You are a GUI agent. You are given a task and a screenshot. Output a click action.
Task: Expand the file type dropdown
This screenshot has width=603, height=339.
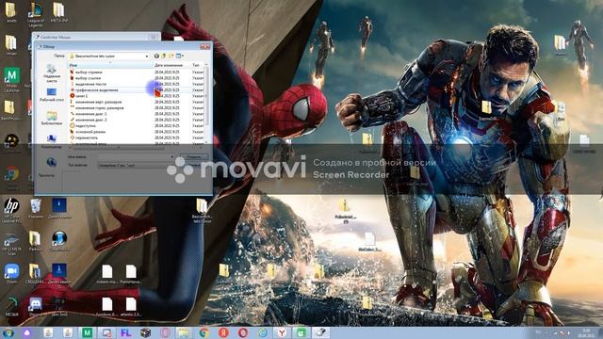(x=136, y=165)
